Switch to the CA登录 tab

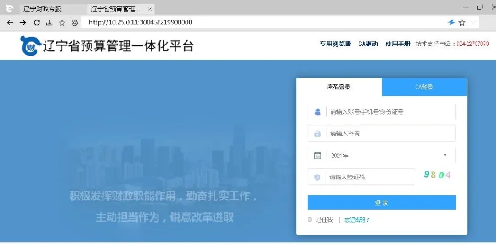coord(424,87)
